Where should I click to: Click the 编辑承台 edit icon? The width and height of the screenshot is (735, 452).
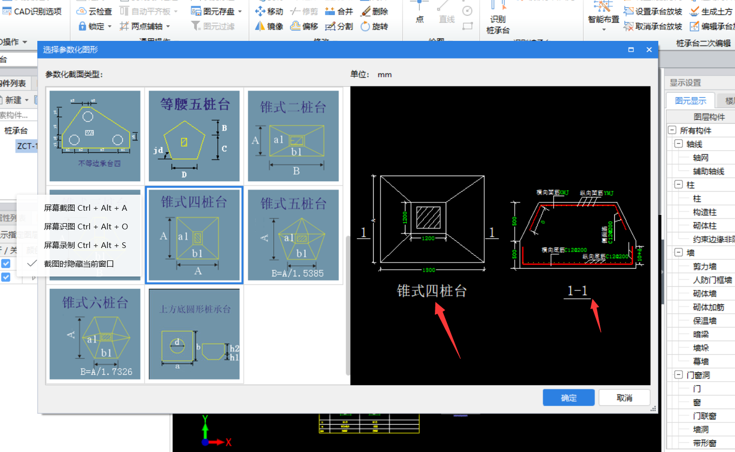coord(695,26)
